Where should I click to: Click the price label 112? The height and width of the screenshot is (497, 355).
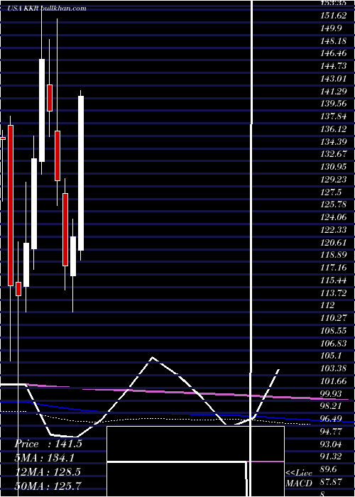coord(327,305)
